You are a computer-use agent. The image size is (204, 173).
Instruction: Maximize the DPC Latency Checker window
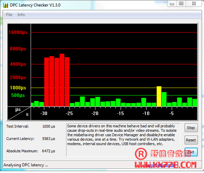(x=181, y=4)
